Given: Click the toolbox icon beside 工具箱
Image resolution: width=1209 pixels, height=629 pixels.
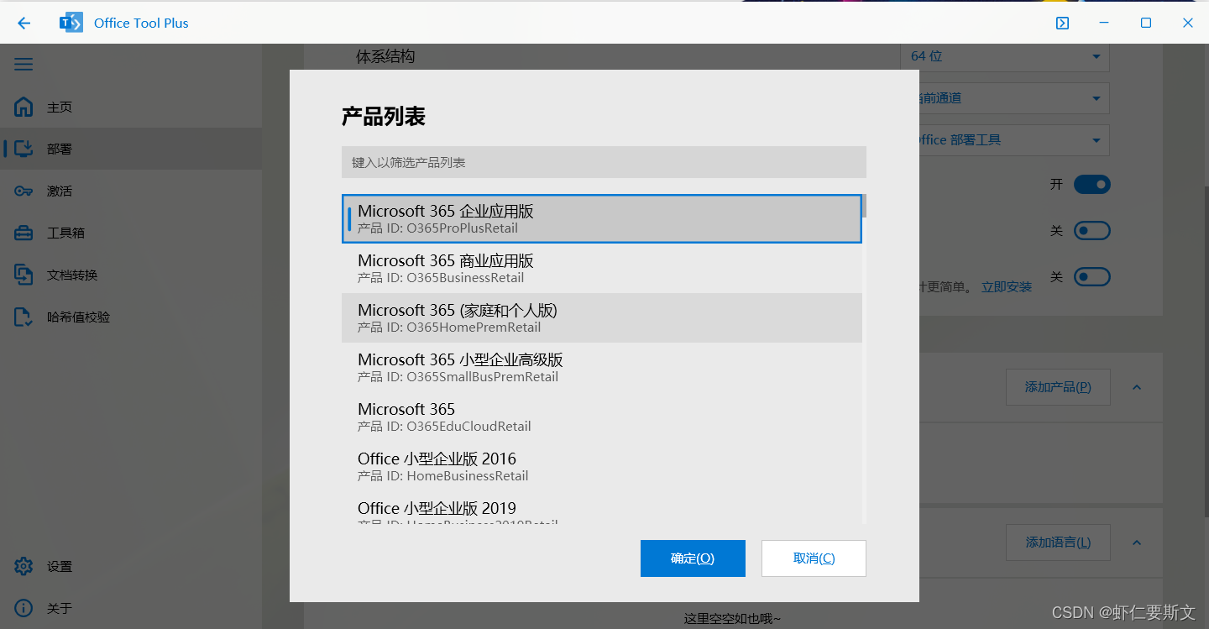Looking at the screenshot, I should [24, 233].
